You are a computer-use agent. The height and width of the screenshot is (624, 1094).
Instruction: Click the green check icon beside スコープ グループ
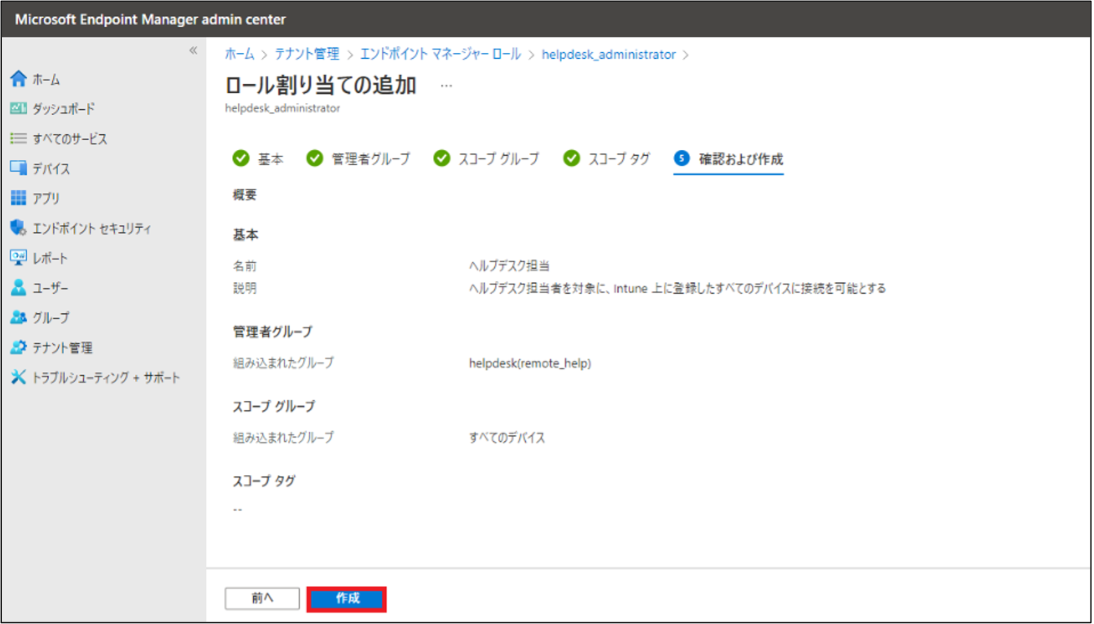click(x=442, y=158)
